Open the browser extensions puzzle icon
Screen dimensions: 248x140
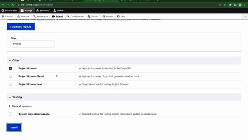[x=231, y=5]
